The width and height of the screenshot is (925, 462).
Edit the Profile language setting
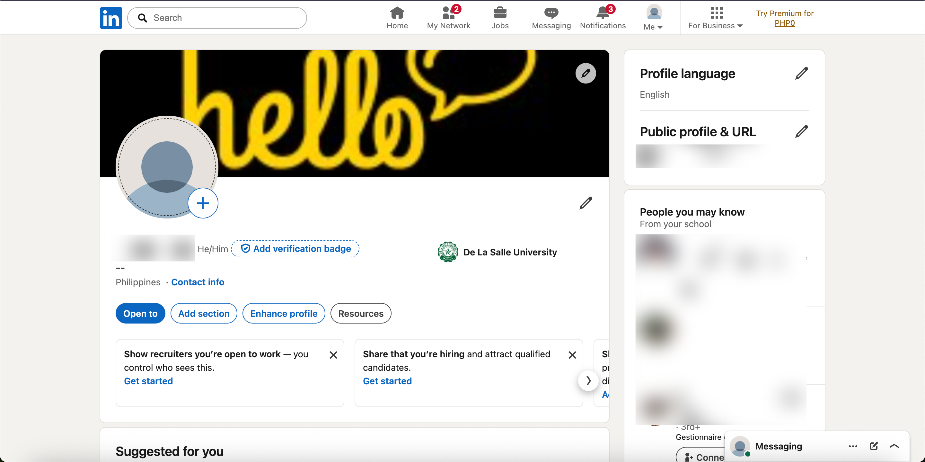point(801,73)
